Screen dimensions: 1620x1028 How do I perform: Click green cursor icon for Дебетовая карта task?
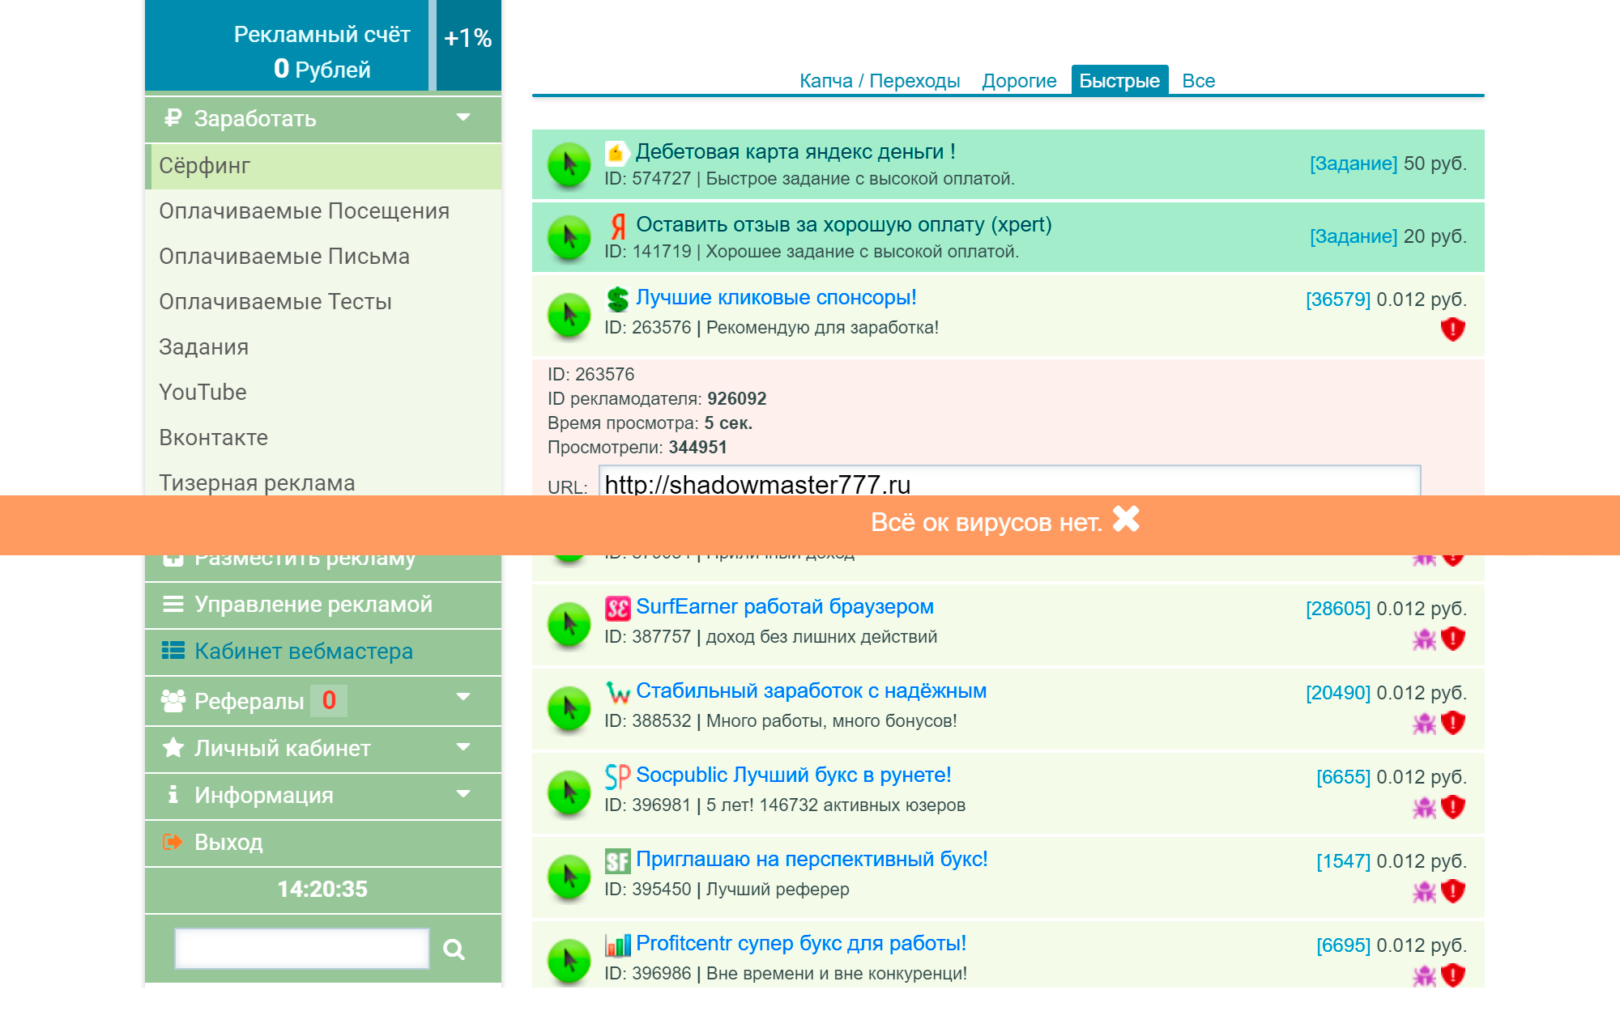coord(569,164)
